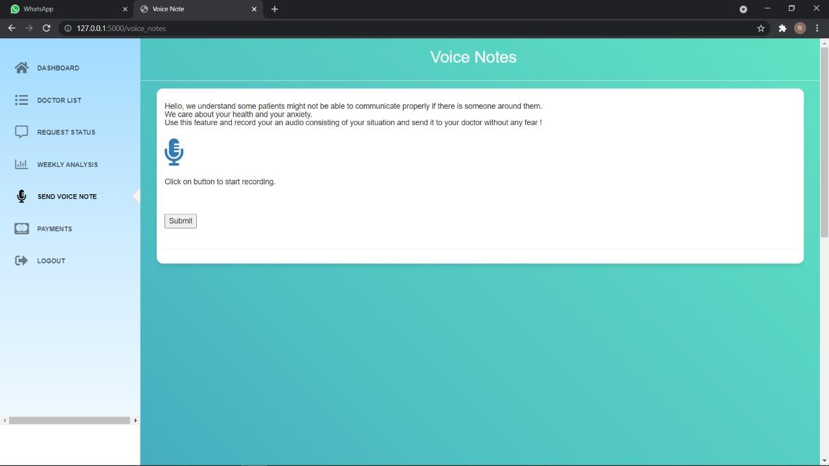
Task: Click the sidebar scrollbar right arrow
Action: pos(135,421)
